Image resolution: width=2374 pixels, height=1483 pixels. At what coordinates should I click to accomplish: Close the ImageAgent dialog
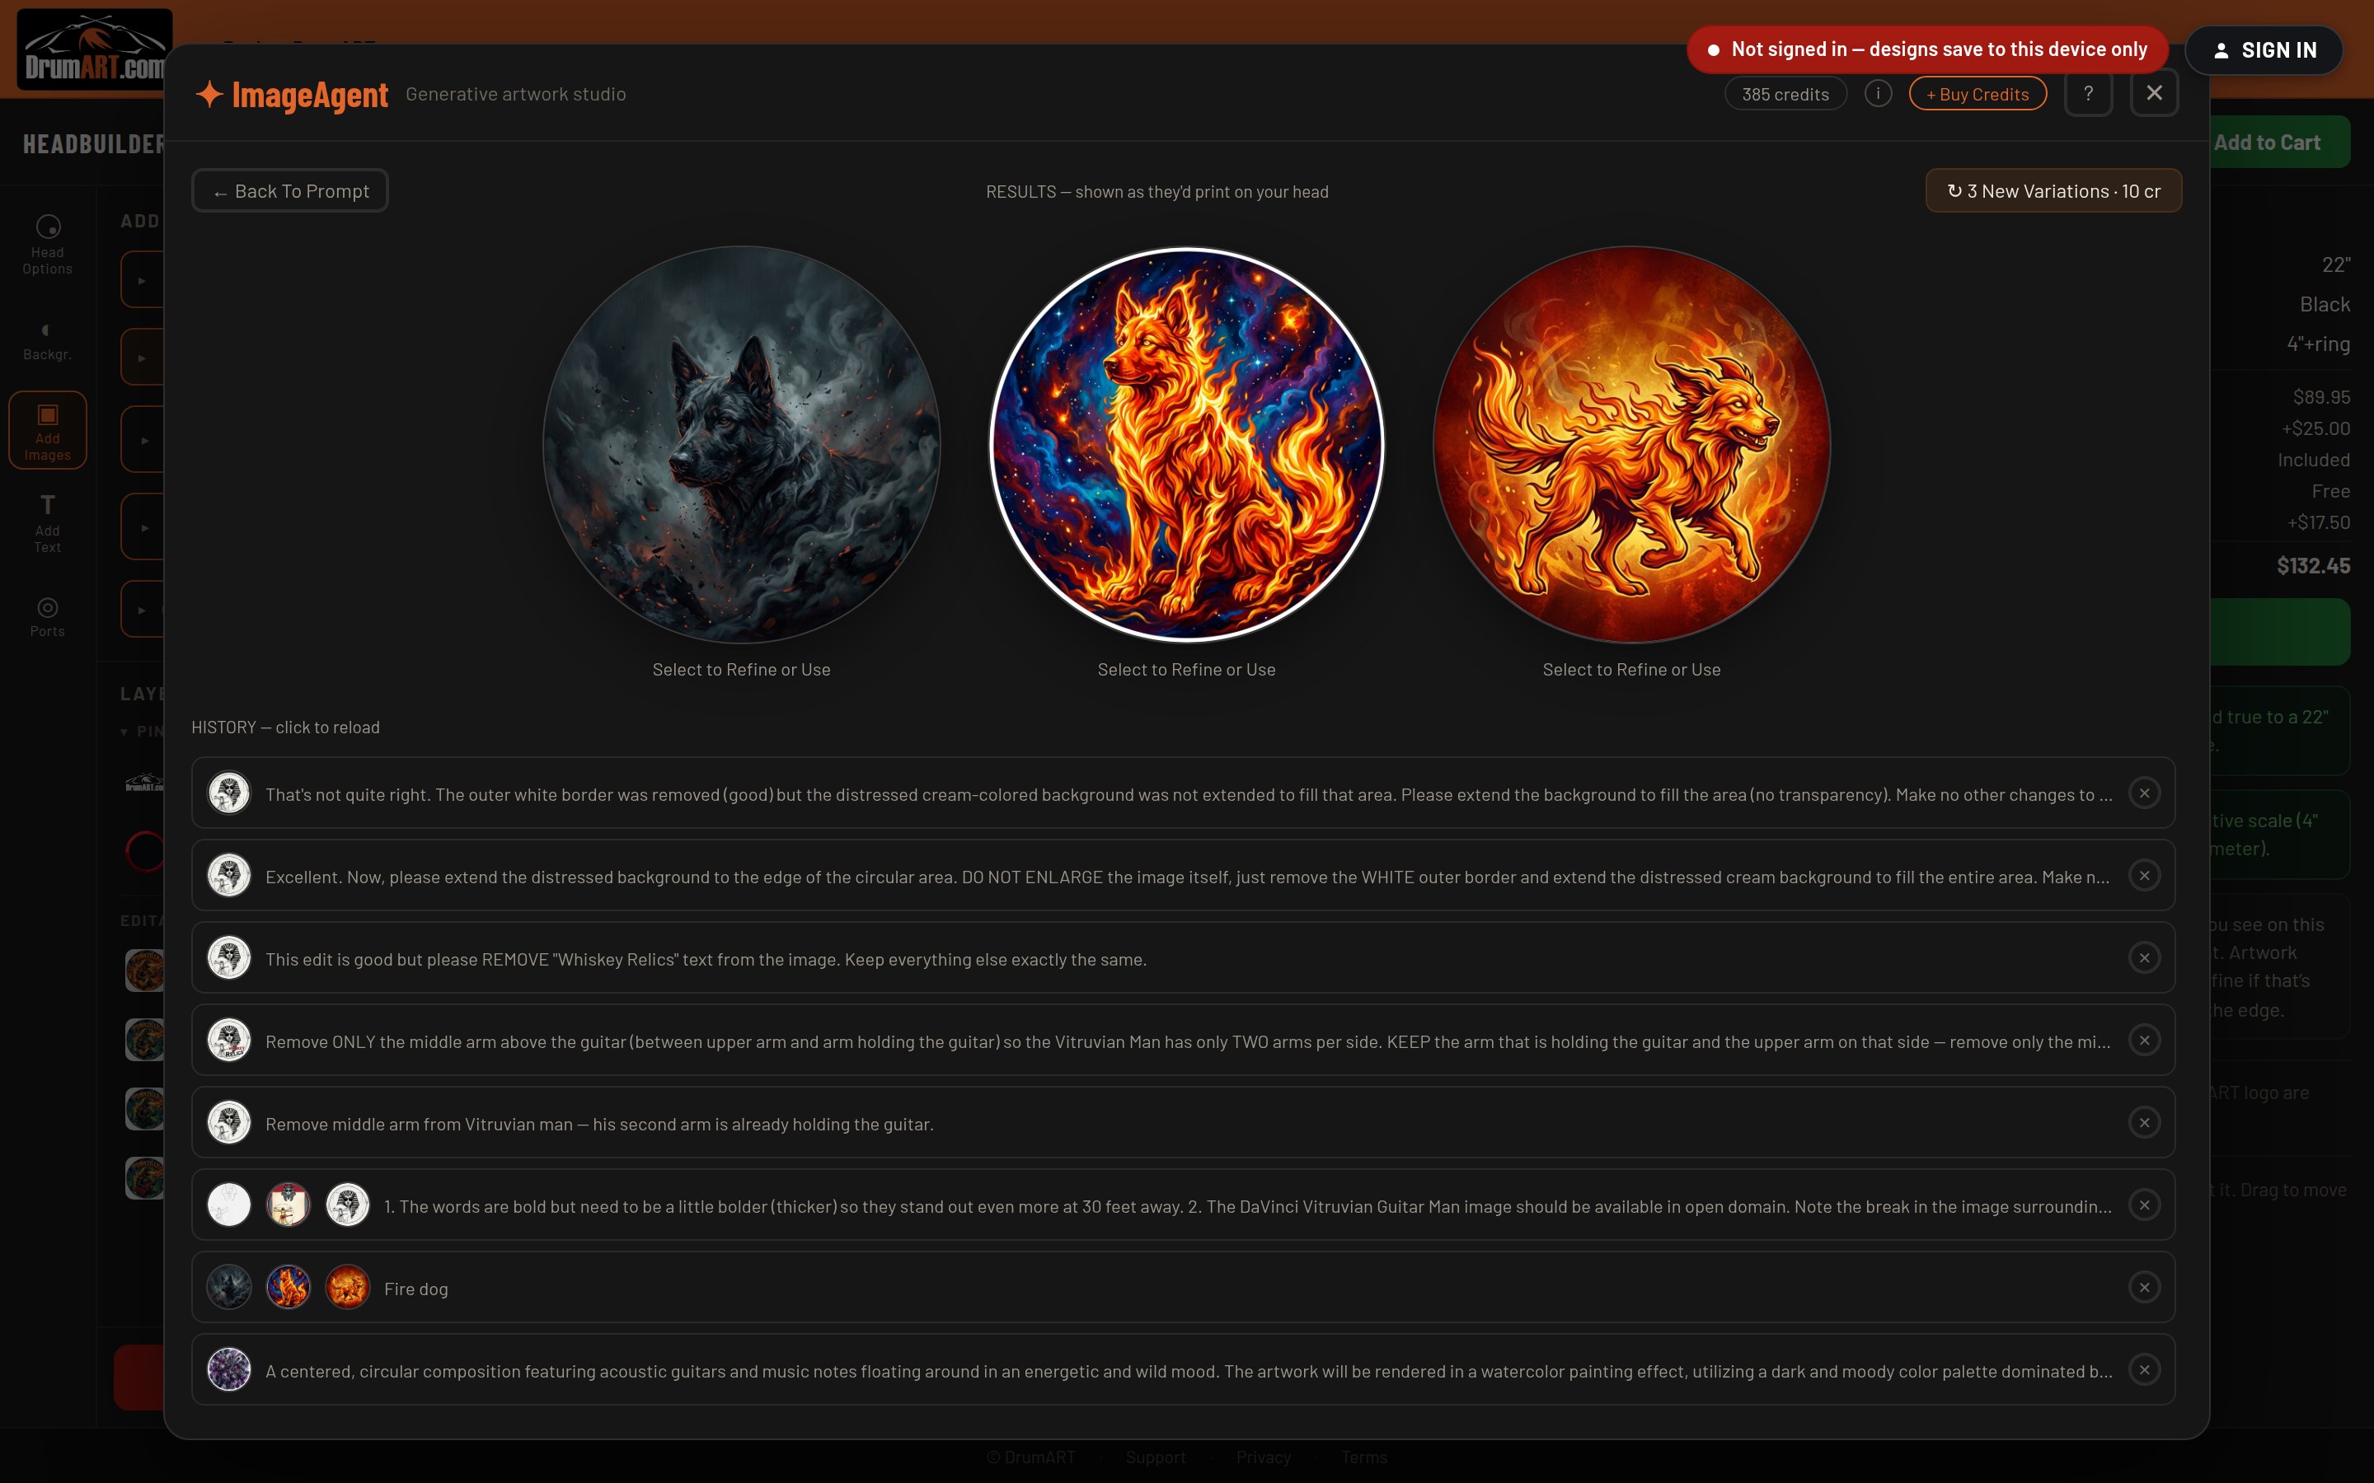click(2154, 93)
